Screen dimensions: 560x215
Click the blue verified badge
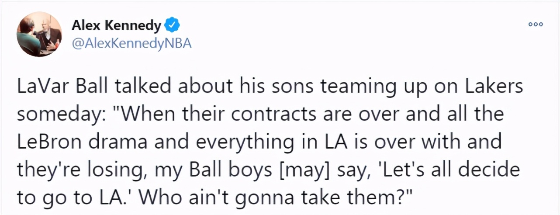click(172, 27)
